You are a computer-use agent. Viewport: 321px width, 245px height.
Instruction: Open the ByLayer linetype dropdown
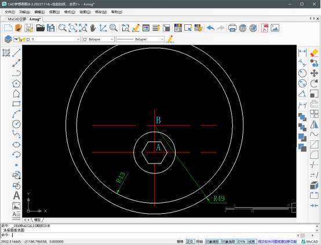click(140, 39)
